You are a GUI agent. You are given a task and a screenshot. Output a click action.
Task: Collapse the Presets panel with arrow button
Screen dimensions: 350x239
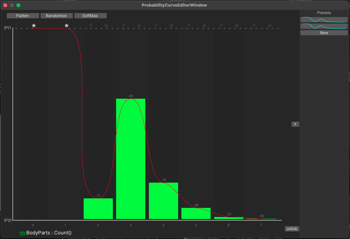pos(295,124)
